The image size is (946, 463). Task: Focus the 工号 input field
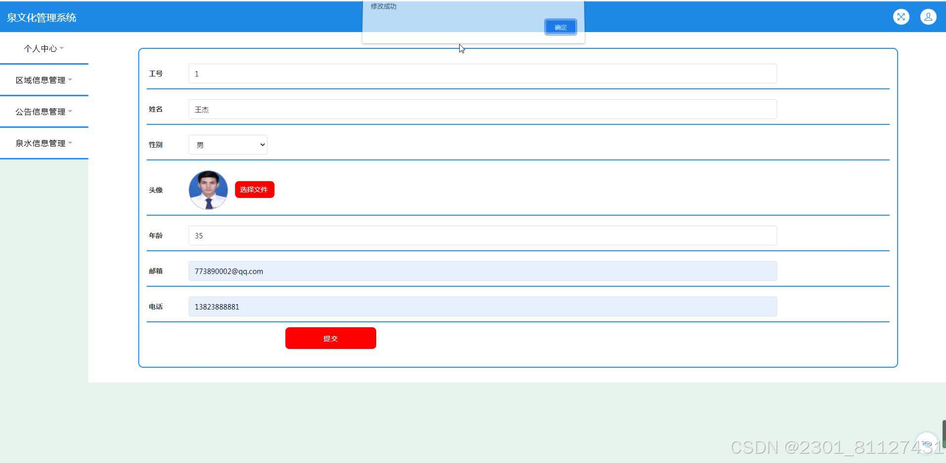[482, 74]
